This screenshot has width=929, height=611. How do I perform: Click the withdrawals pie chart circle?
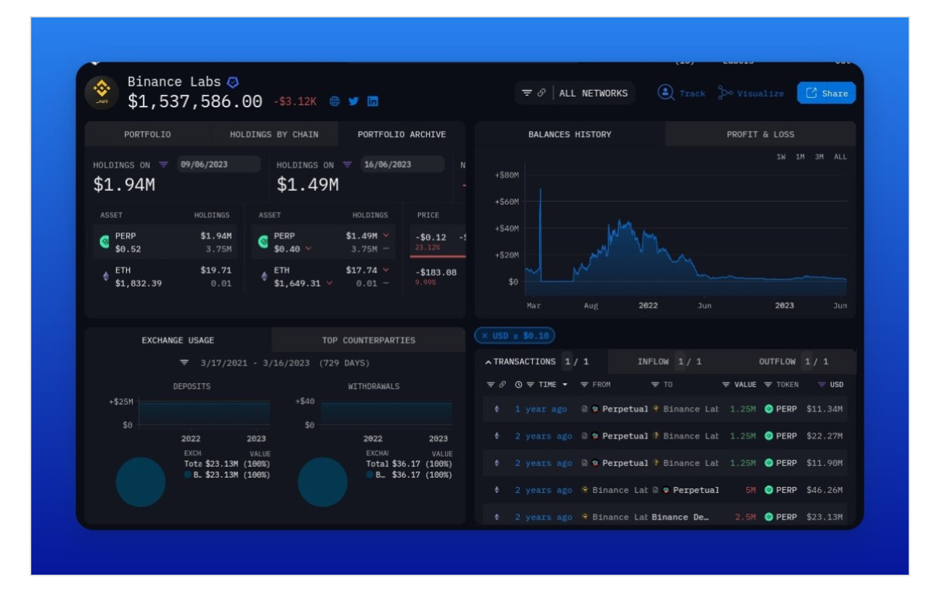coord(322,482)
